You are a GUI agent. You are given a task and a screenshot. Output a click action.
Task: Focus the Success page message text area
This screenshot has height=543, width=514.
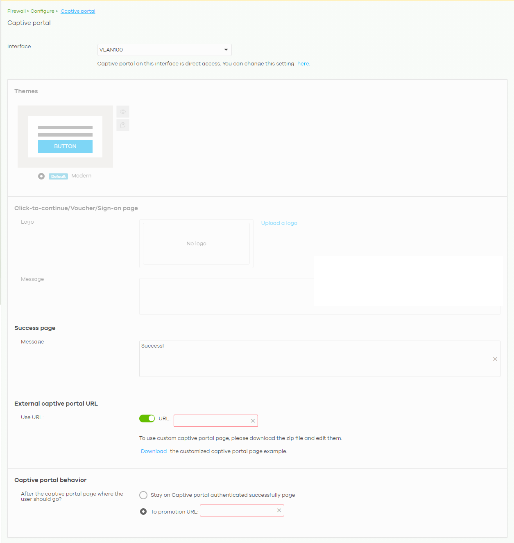tap(319, 359)
